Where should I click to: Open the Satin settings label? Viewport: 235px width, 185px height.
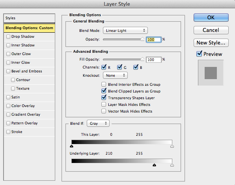coord(16,97)
